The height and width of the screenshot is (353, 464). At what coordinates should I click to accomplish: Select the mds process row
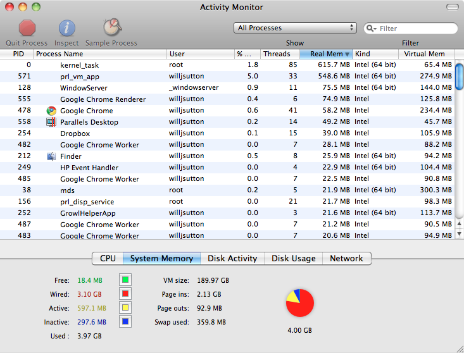[227, 190]
